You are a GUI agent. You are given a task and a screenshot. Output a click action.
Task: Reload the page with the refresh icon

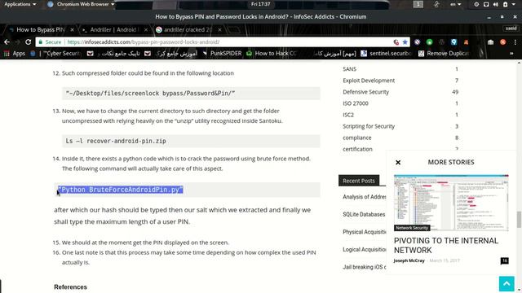(29, 42)
